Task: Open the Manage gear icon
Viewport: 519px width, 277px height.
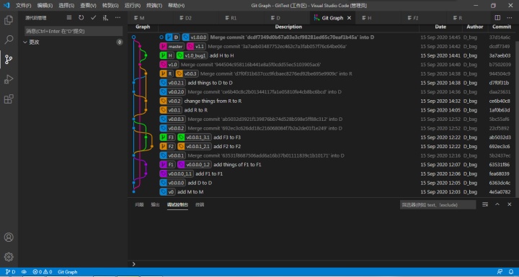Action: 9,257
